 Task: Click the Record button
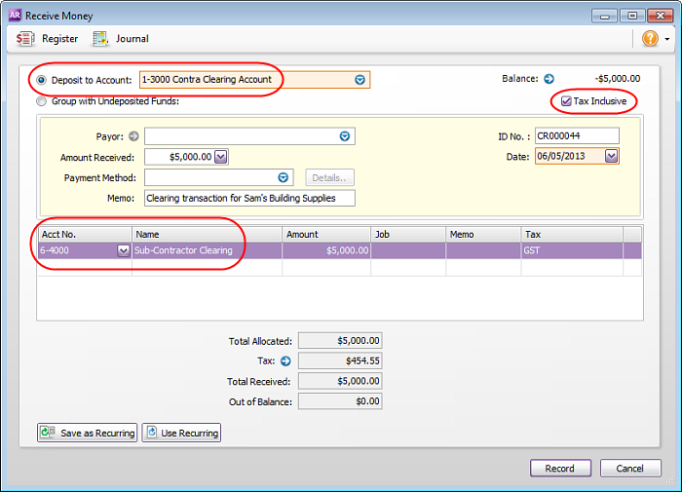560,468
